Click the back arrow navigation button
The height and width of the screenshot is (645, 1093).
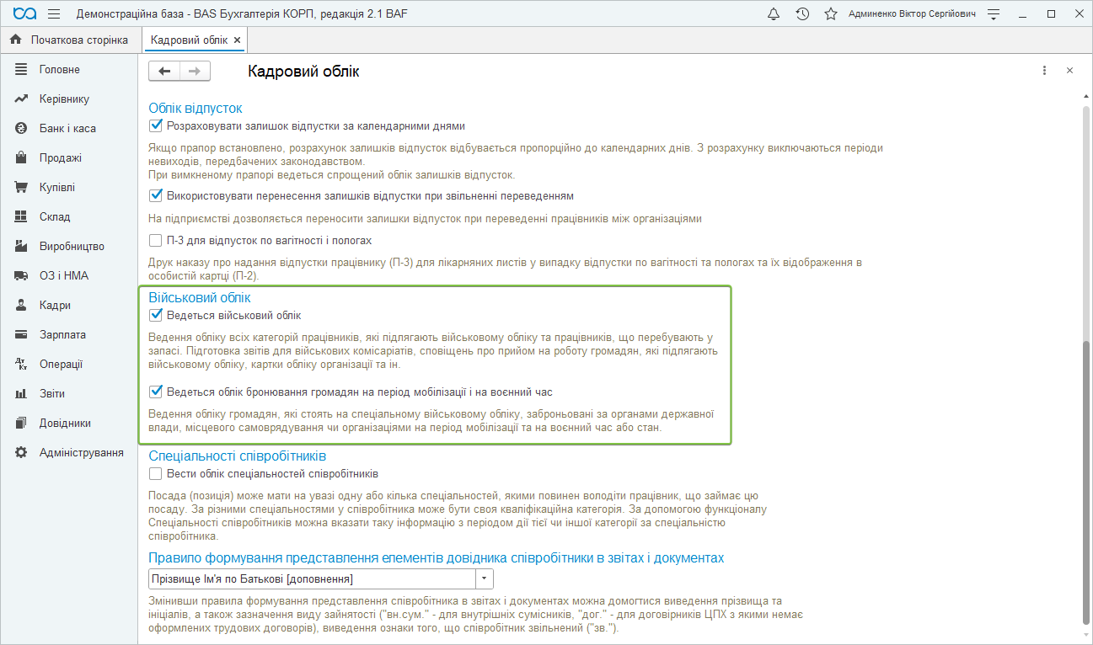click(164, 72)
